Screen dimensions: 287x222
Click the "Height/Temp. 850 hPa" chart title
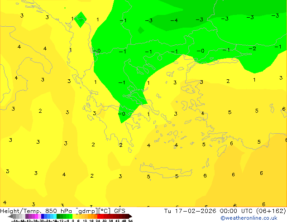tap(36, 211)
